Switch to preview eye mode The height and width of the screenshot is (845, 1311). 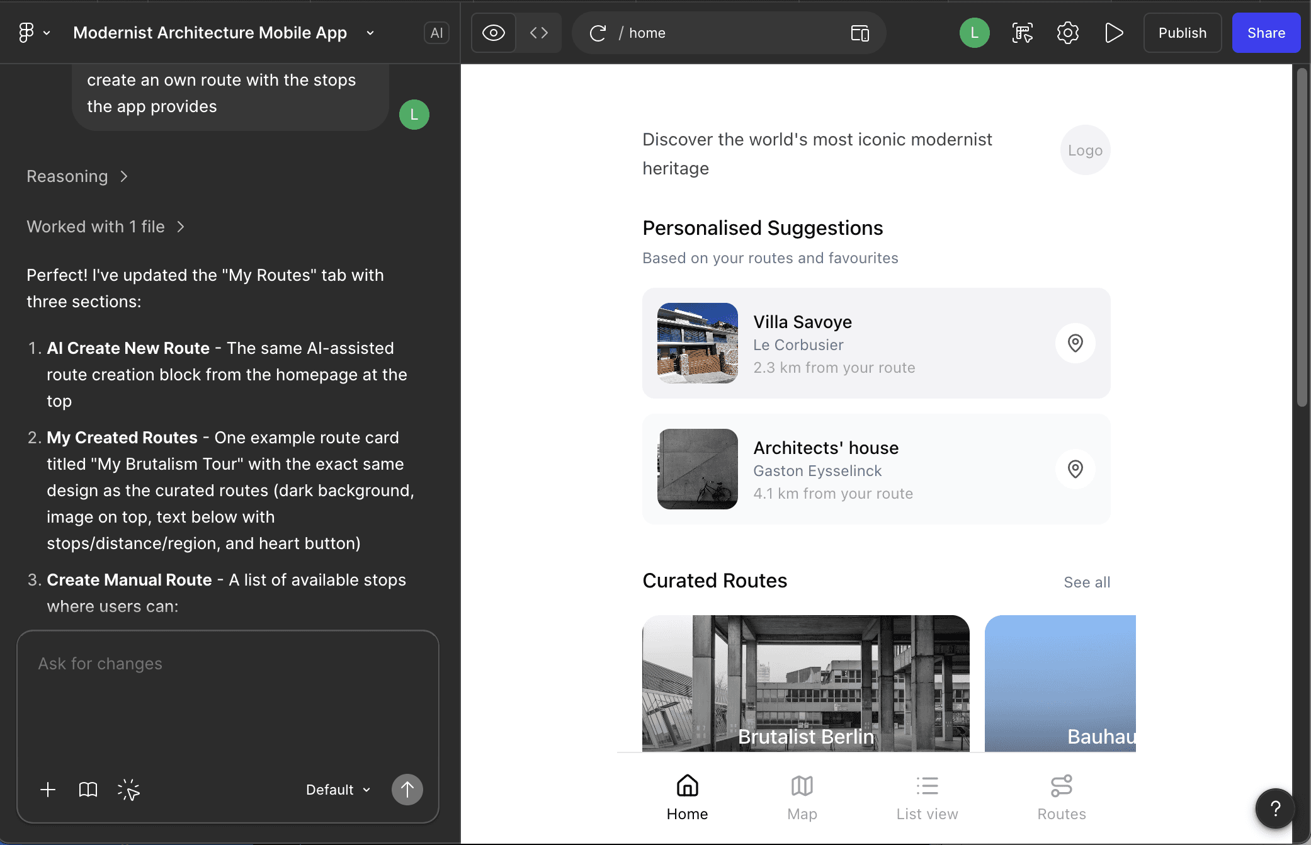click(494, 33)
